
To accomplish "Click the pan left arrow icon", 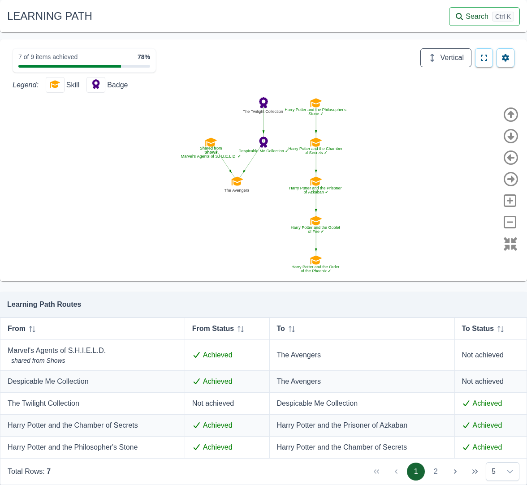I will pos(510,158).
